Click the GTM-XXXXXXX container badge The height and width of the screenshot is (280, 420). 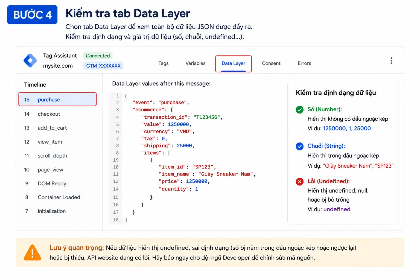[103, 66]
